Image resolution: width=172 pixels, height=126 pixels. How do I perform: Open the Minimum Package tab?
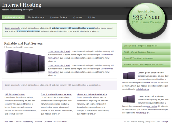tap(13, 17)
